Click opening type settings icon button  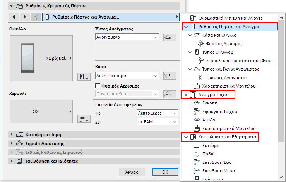click(168, 37)
